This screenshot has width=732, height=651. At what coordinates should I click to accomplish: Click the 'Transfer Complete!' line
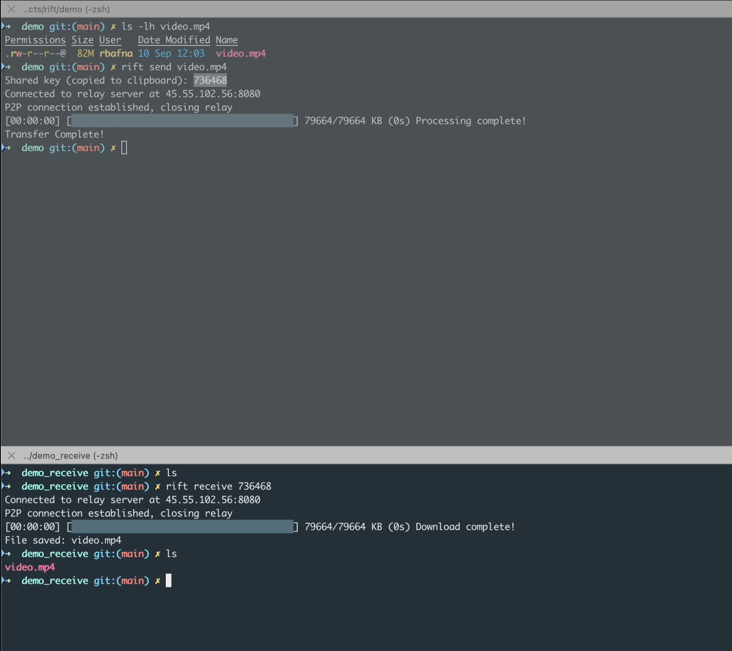point(55,134)
